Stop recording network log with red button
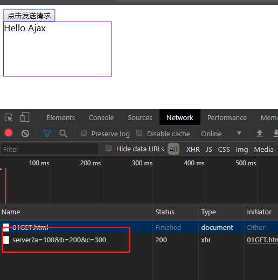278x280 pixels. pyautogui.click(x=9, y=133)
